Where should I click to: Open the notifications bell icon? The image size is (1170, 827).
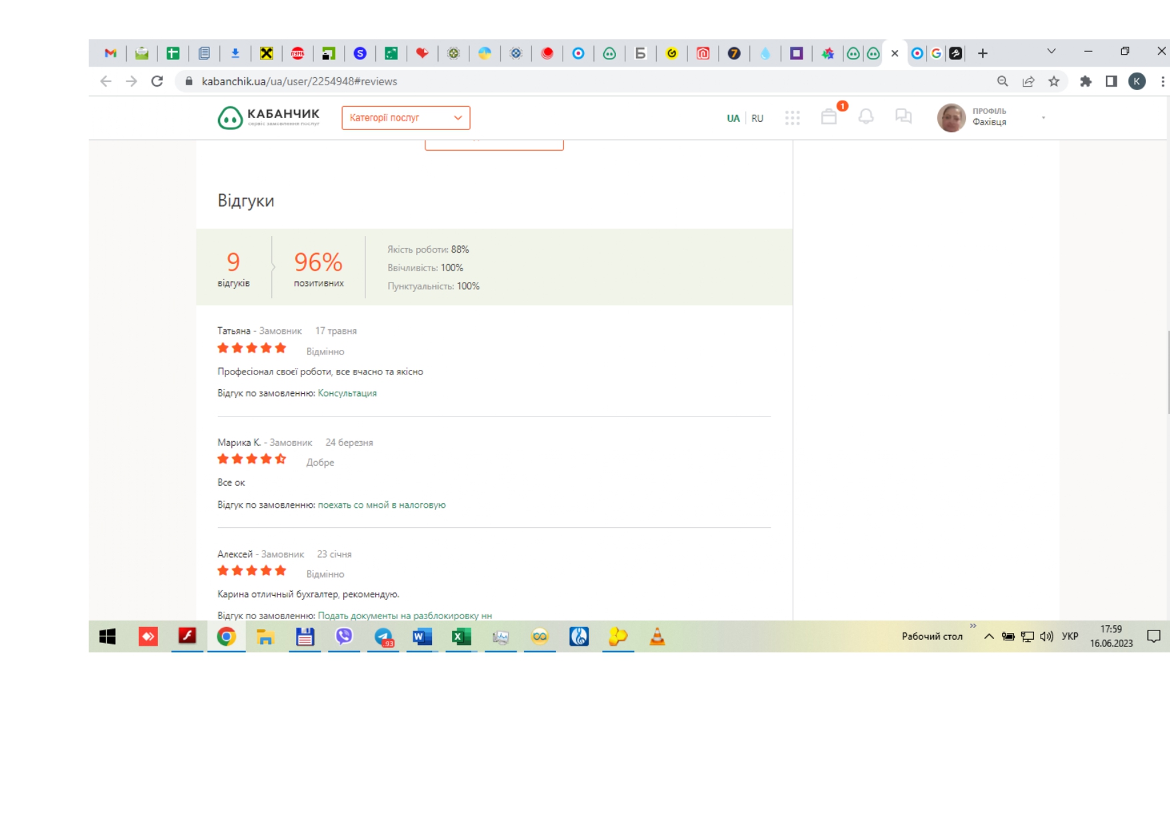coord(866,117)
